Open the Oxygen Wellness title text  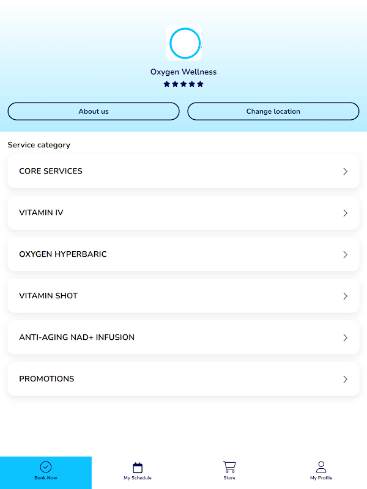pos(183,72)
